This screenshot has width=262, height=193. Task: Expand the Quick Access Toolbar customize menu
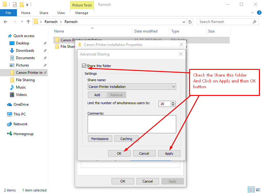[26, 5]
